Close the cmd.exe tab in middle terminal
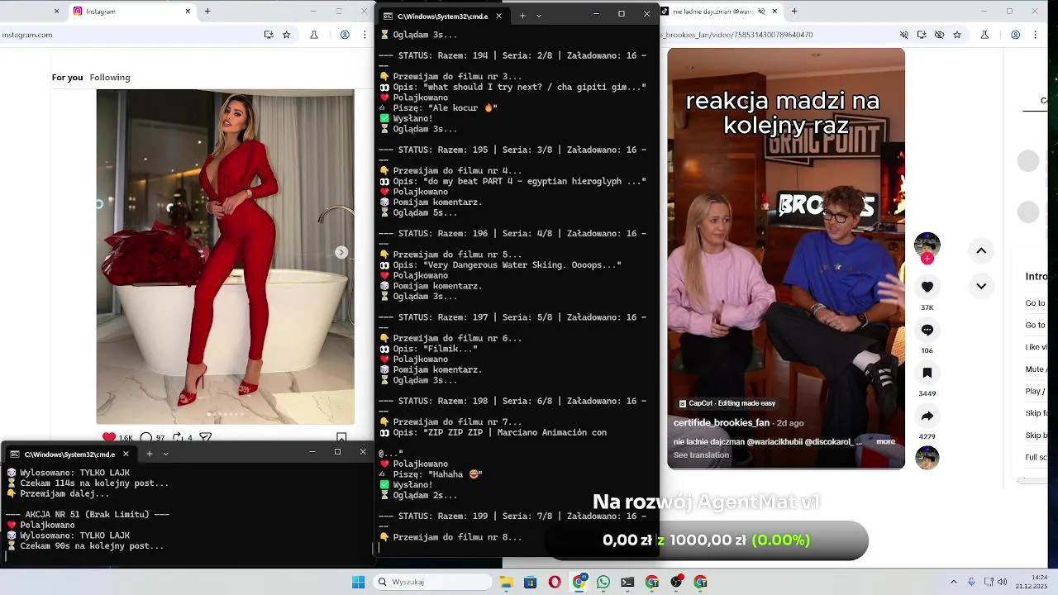 tap(498, 16)
